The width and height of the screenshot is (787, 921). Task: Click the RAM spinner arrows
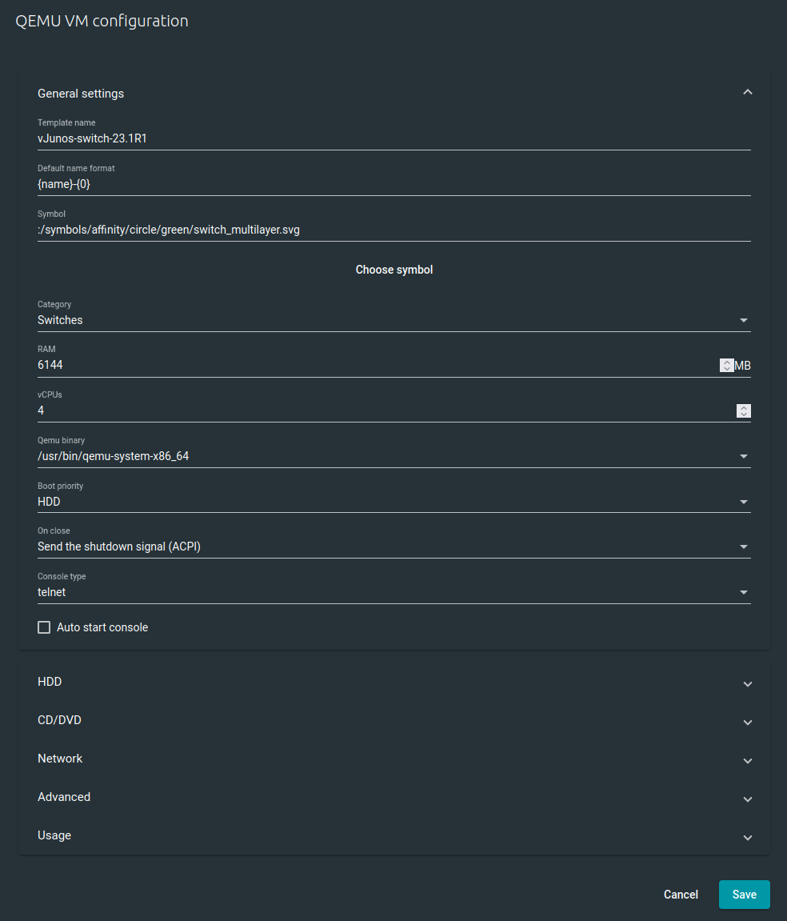click(726, 366)
